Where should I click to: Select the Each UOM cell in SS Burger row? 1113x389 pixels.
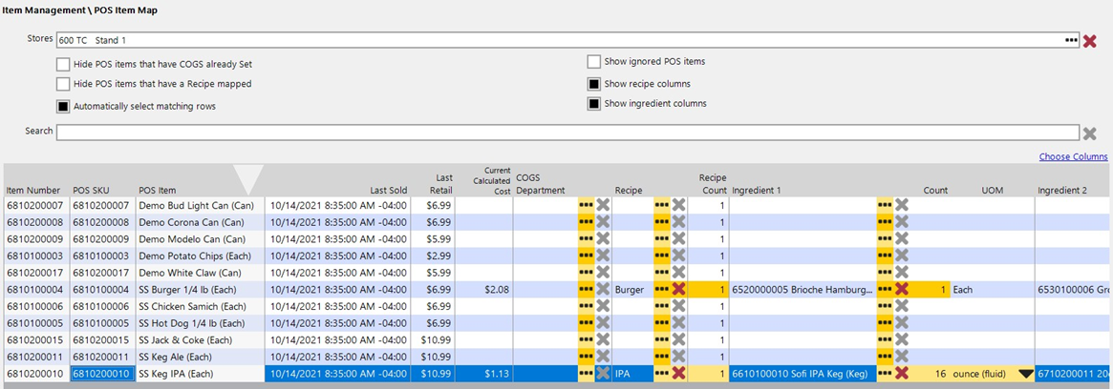pyautogui.click(x=992, y=289)
